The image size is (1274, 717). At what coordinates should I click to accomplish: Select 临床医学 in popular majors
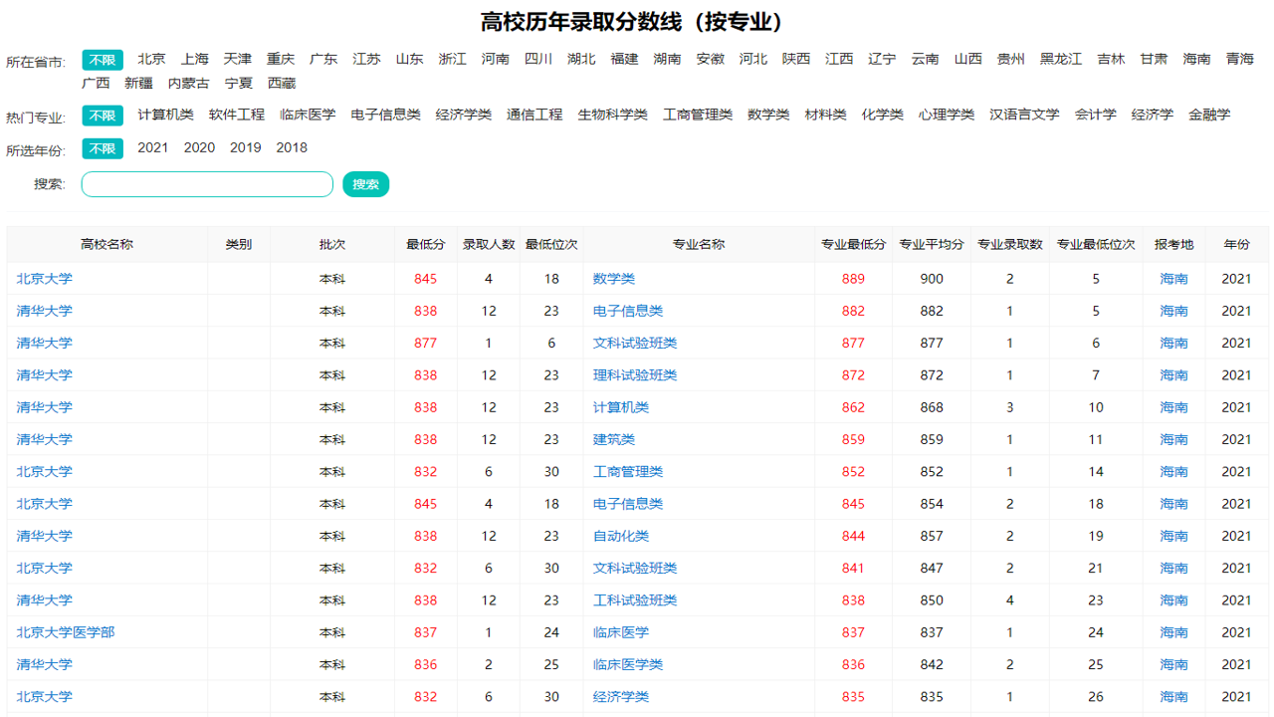click(x=308, y=115)
